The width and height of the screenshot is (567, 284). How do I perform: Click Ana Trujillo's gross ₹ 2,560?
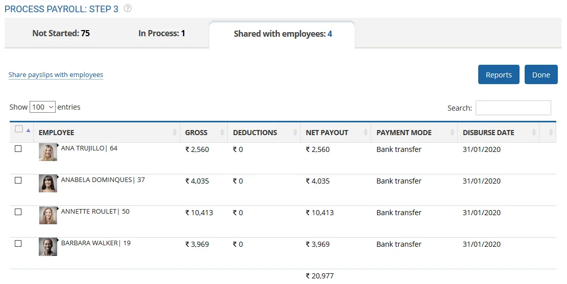(197, 149)
